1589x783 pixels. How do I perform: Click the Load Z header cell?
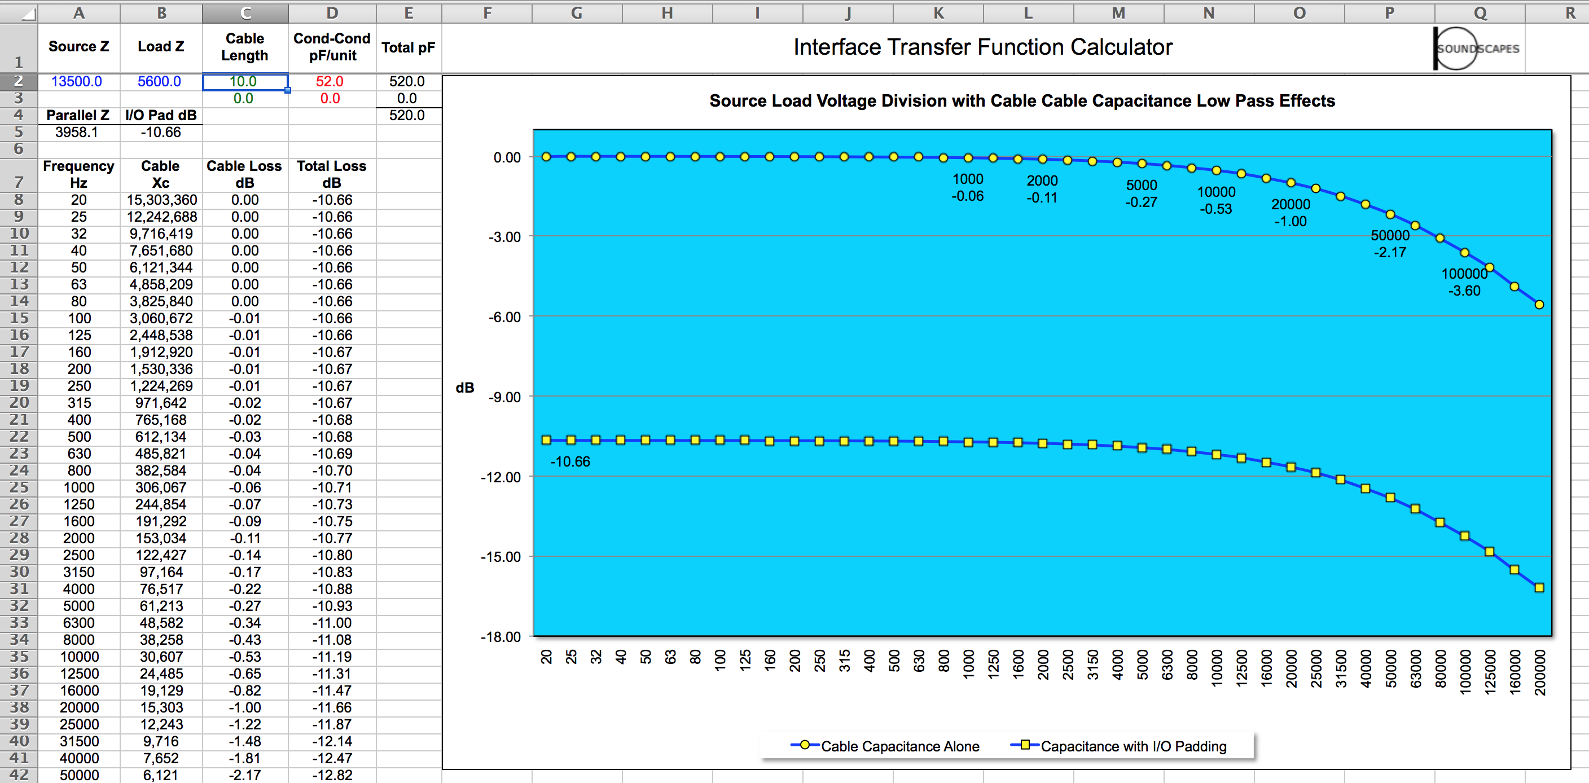coord(161,48)
